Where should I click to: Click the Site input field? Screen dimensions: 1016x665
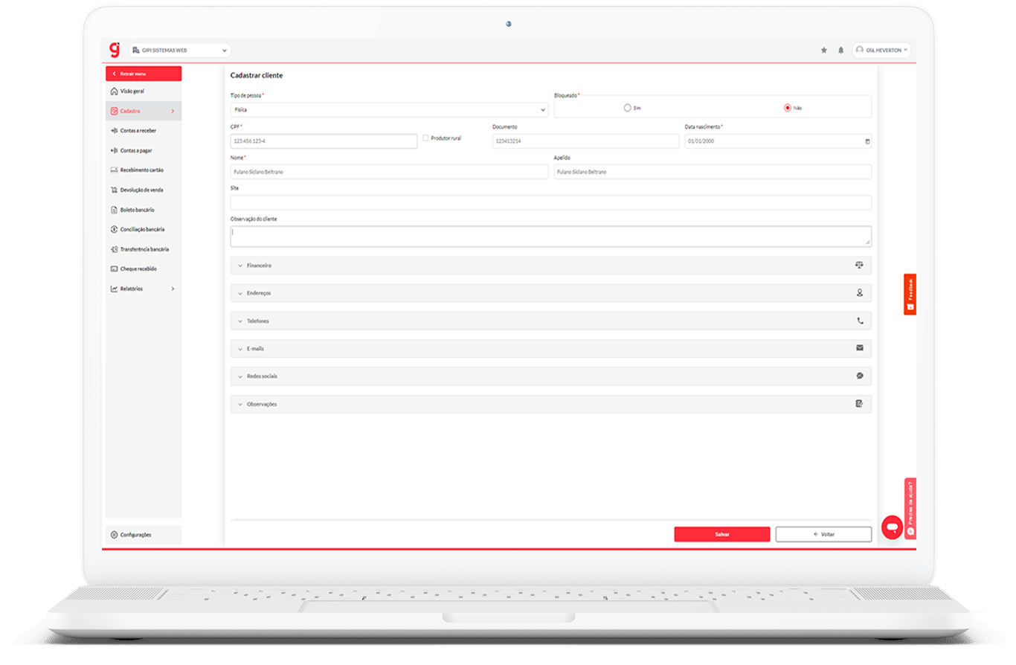pyautogui.click(x=550, y=202)
